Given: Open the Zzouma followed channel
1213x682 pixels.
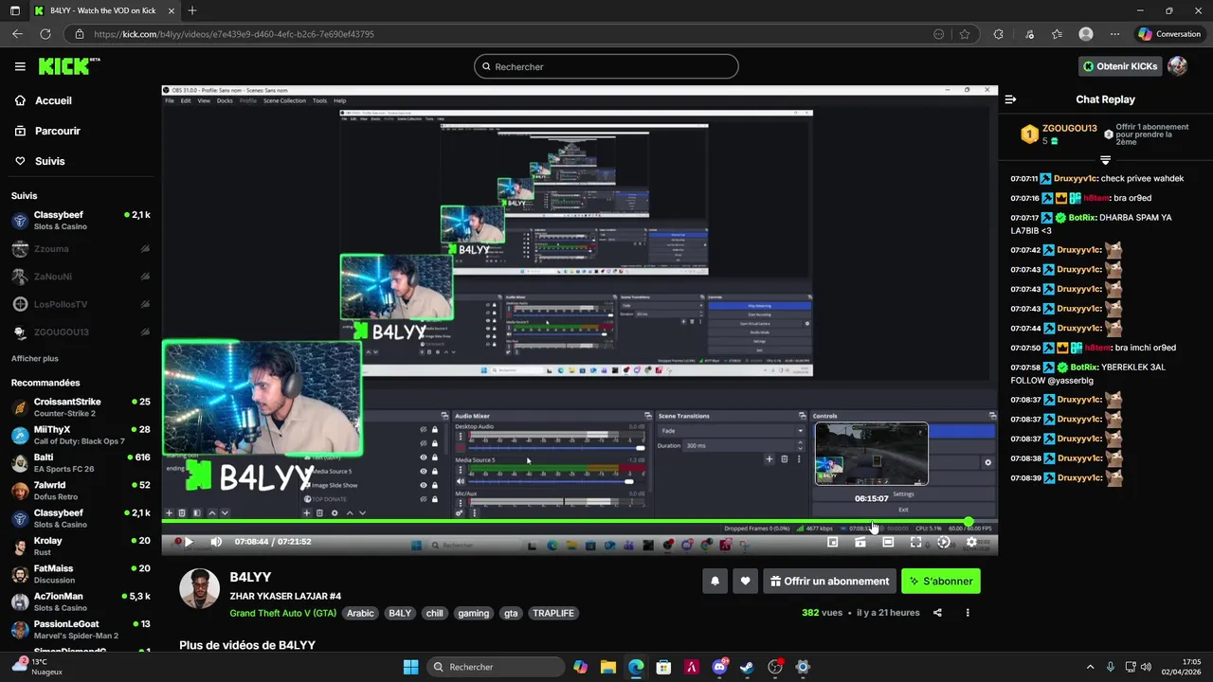Looking at the screenshot, I should click(x=81, y=249).
